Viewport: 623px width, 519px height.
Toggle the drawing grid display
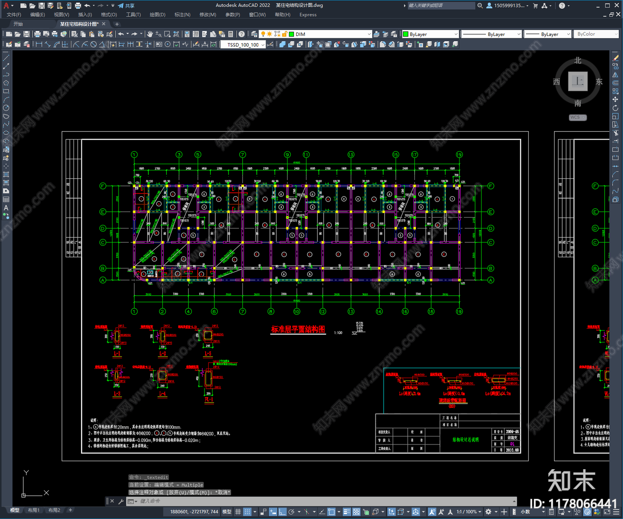click(238, 512)
